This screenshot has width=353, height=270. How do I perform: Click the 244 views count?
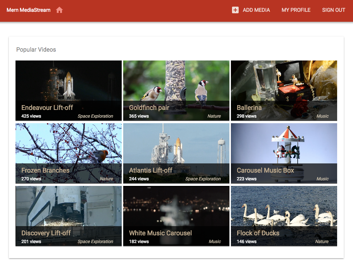139,179
